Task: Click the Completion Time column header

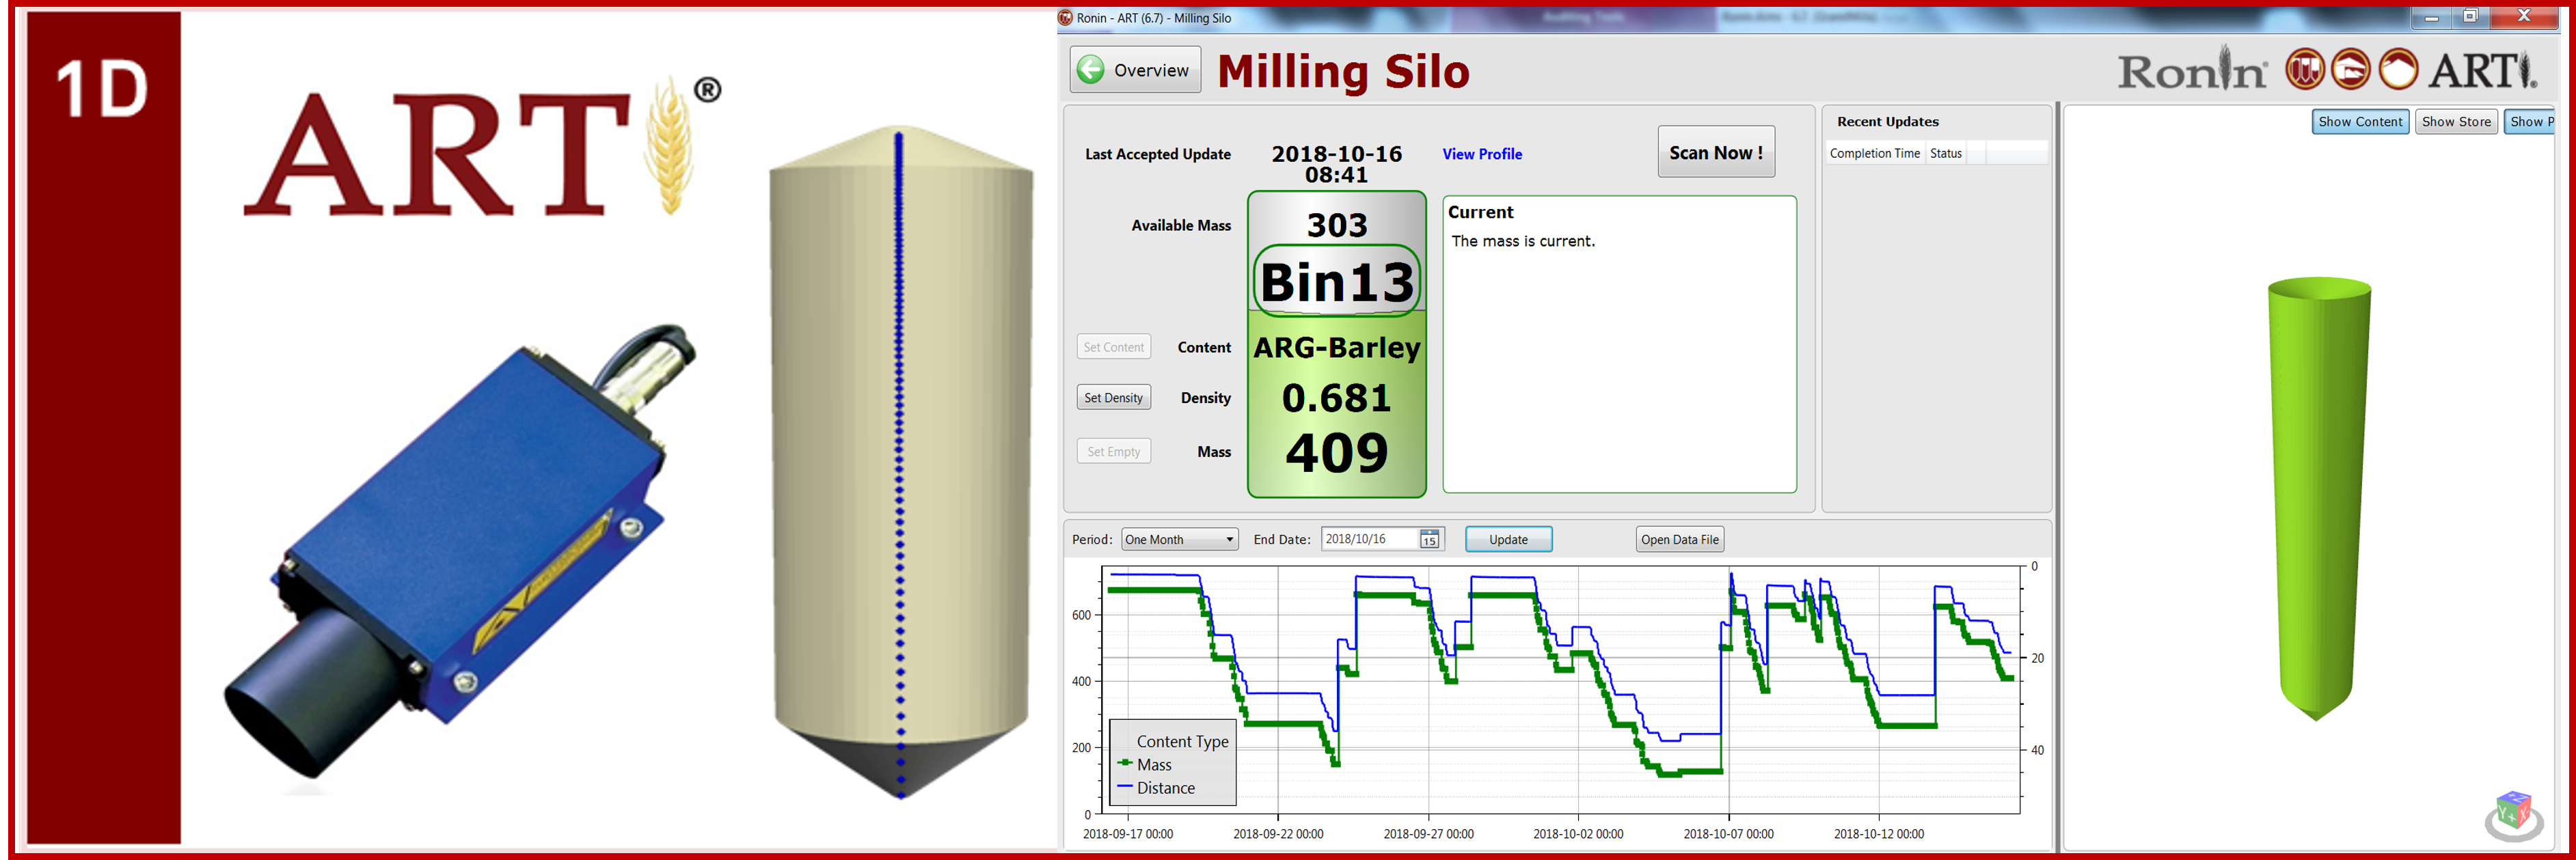Action: [x=1874, y=153]
